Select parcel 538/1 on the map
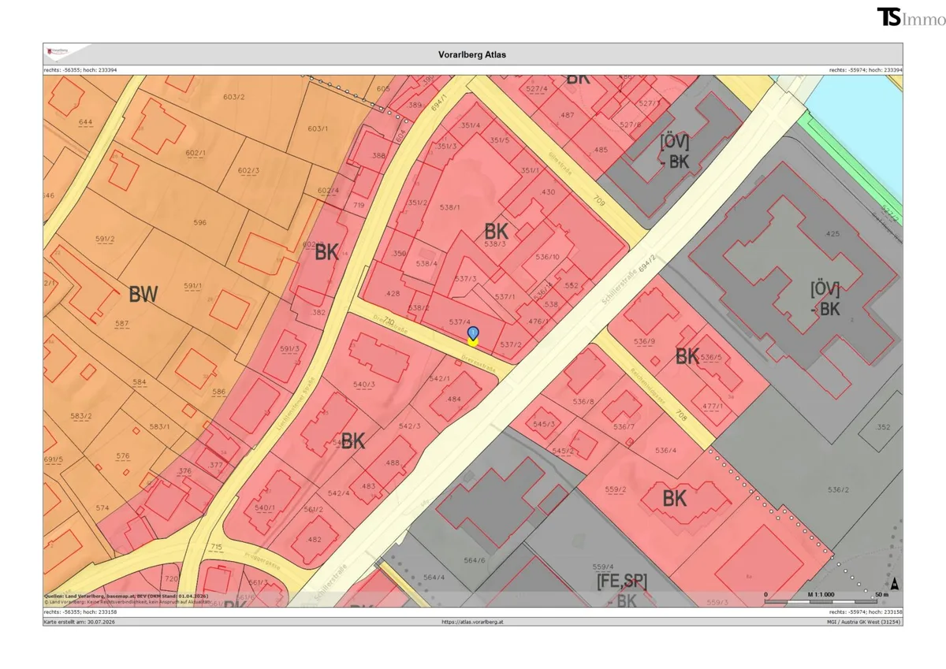 pos(449,208)
